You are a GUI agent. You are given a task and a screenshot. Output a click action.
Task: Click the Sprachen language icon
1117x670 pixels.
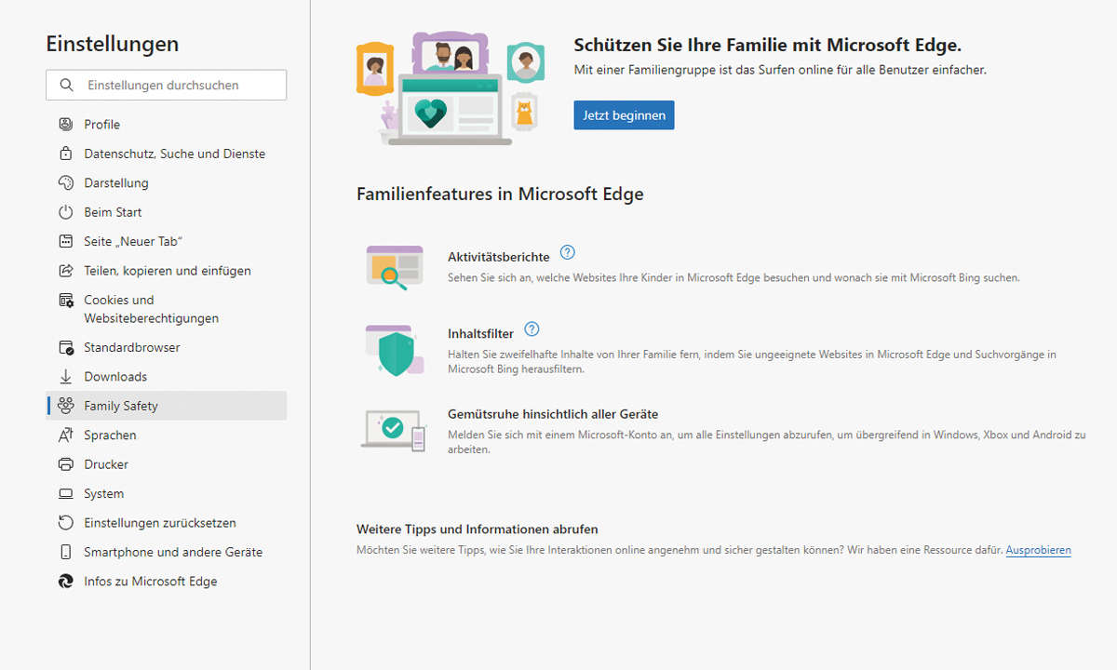(65, 435)
